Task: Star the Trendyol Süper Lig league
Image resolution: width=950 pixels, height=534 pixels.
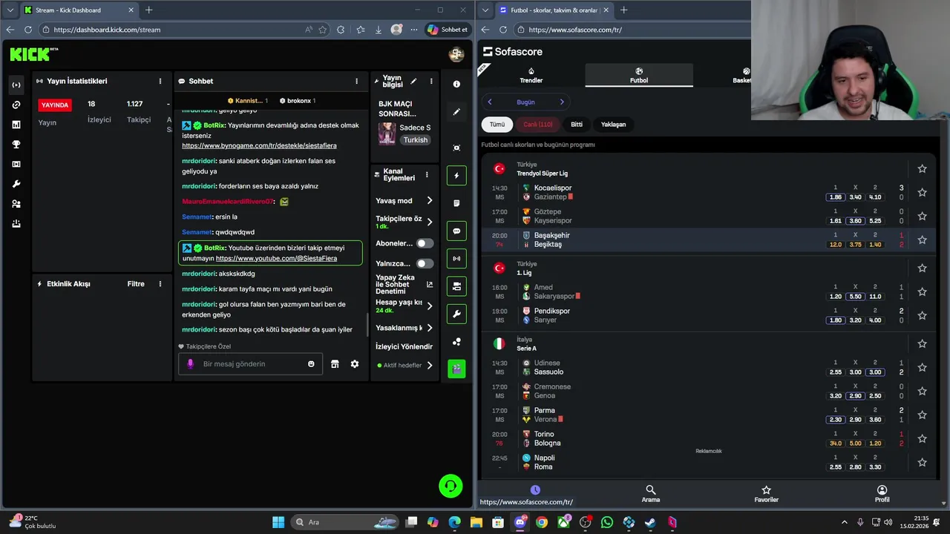Action: point(922,168)
